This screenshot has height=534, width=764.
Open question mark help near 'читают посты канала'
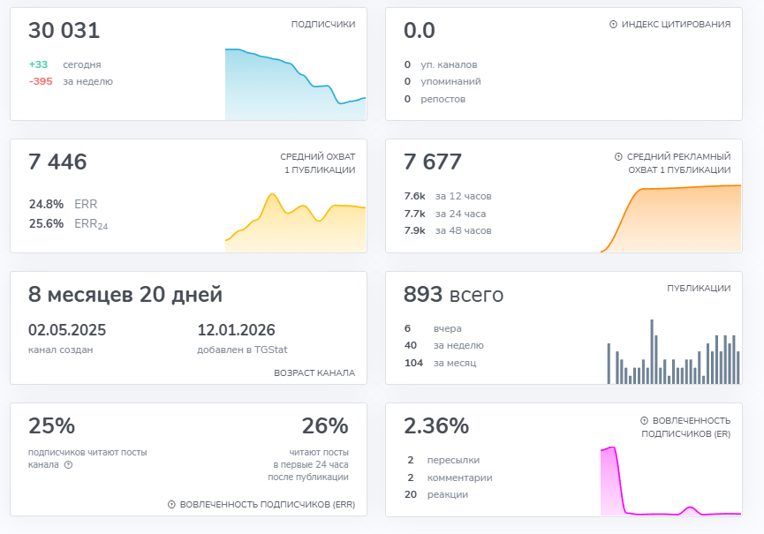68,465
